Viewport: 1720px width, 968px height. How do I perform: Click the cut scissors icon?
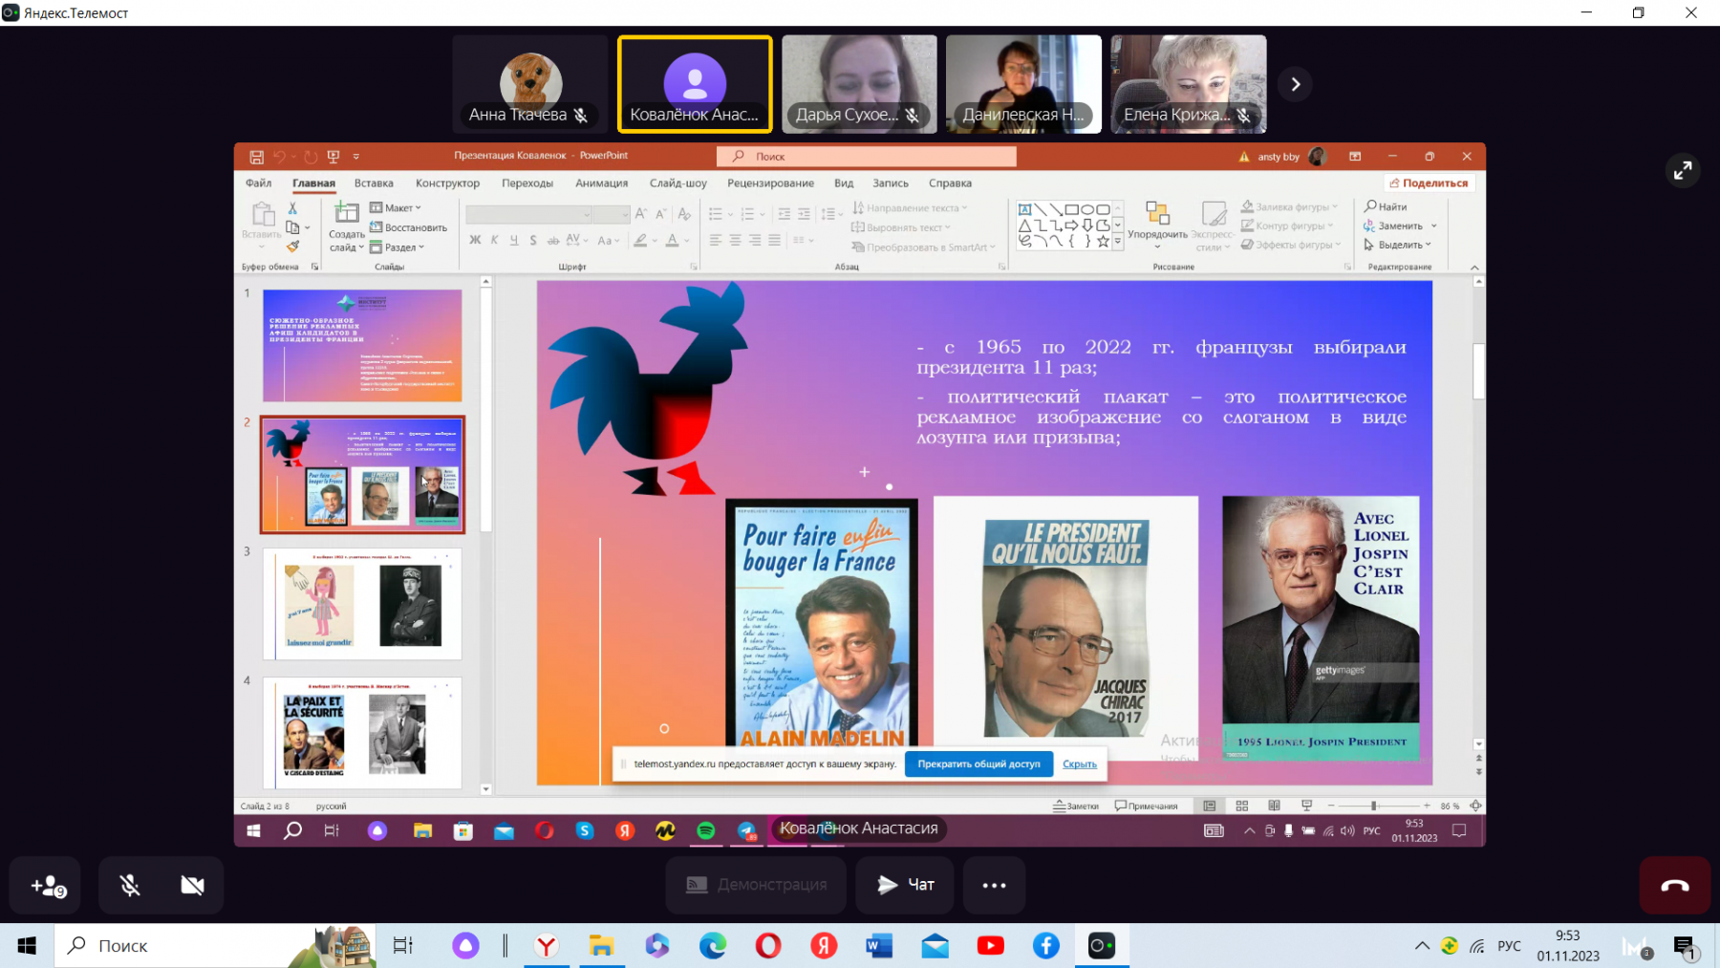(x=292, y=208)
